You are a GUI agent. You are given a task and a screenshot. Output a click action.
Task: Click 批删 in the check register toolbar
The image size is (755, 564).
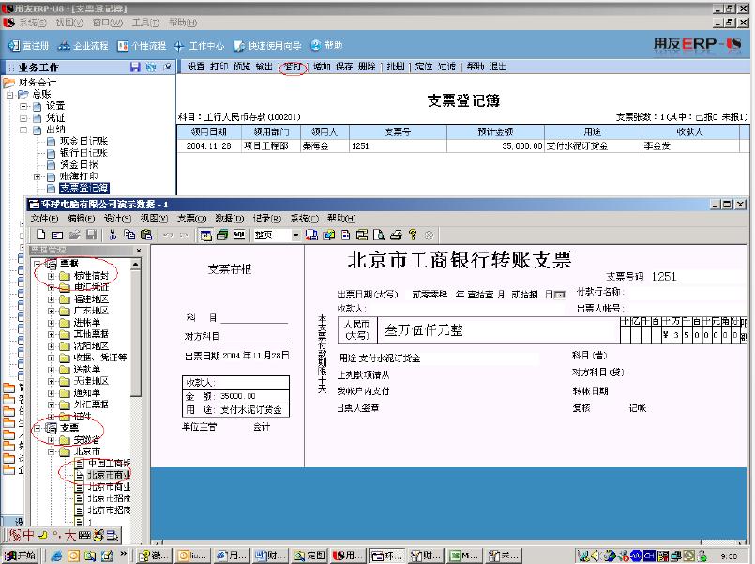(x=396, y=67)
